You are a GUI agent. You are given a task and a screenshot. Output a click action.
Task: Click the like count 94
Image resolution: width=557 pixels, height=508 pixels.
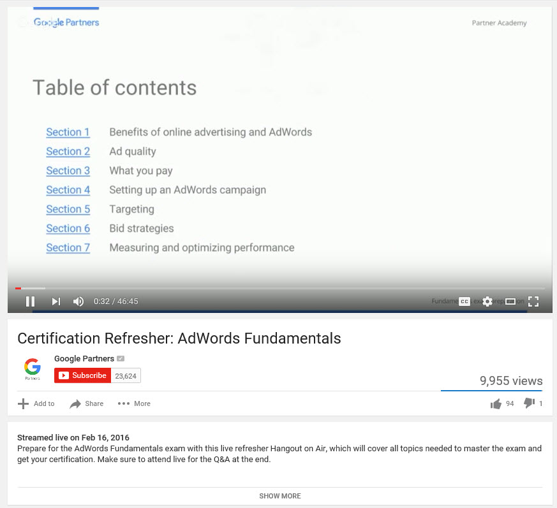point(510,403)
